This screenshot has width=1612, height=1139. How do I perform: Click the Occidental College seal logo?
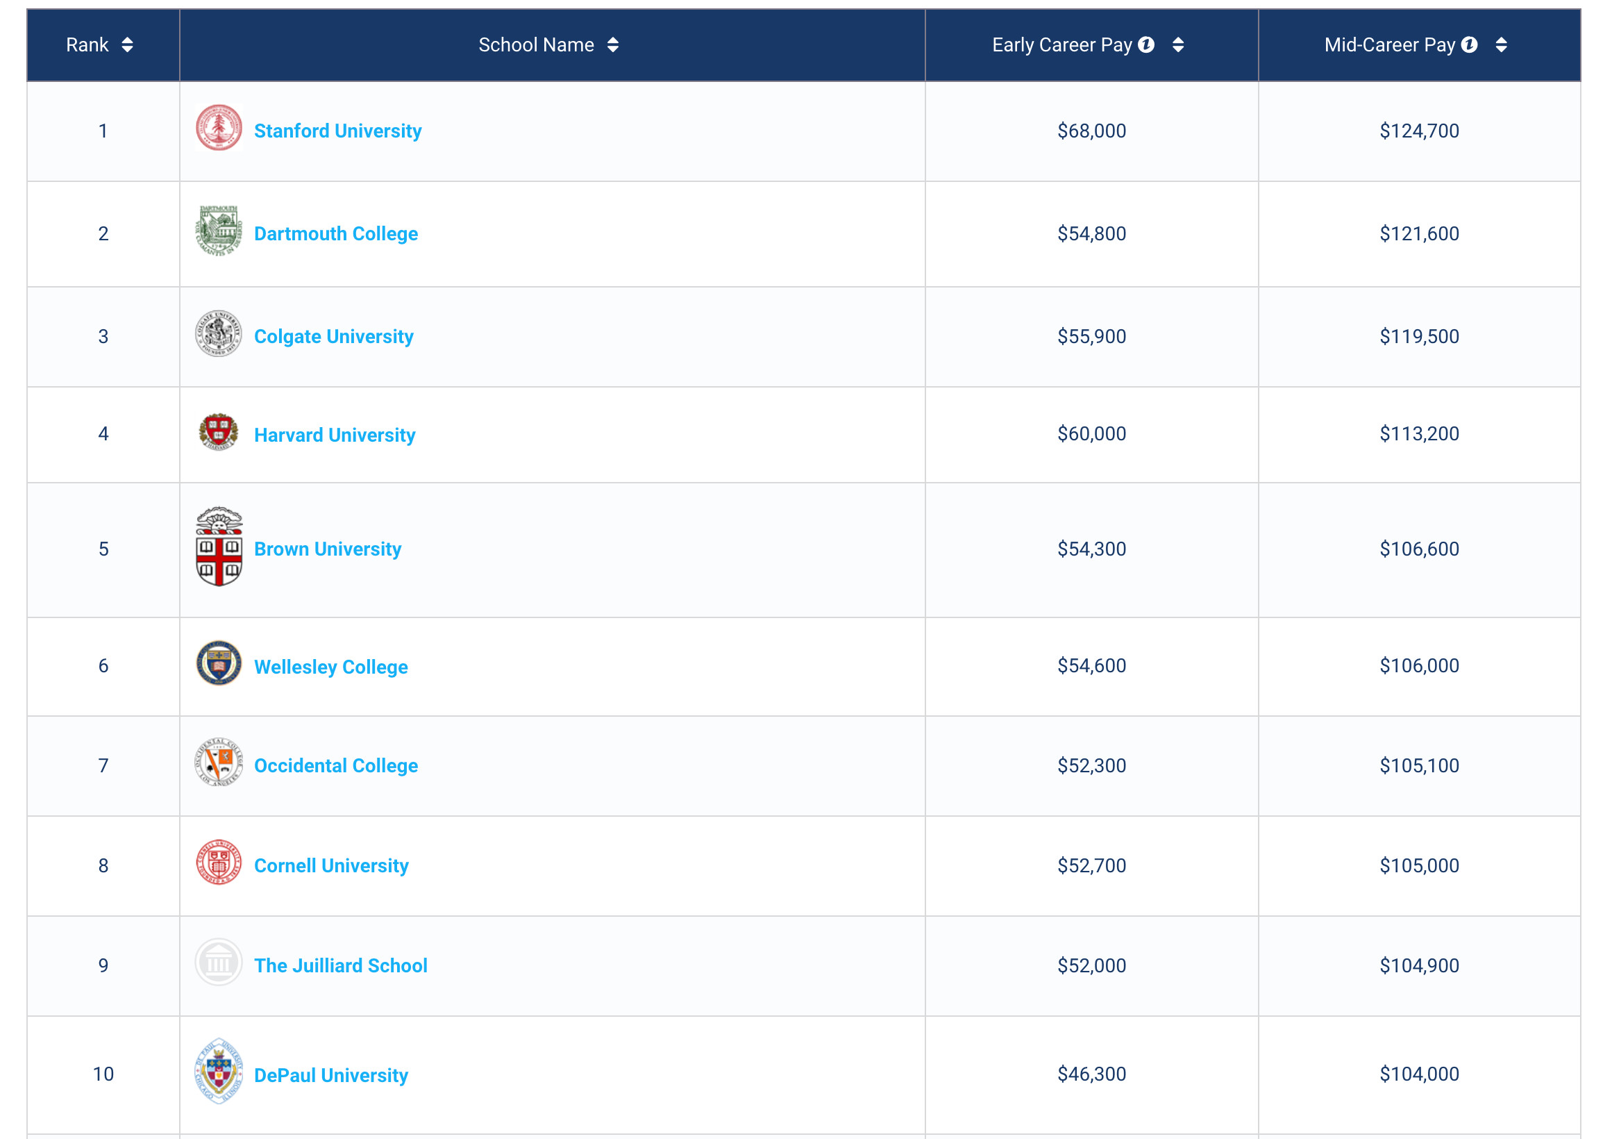click(219, 763)
